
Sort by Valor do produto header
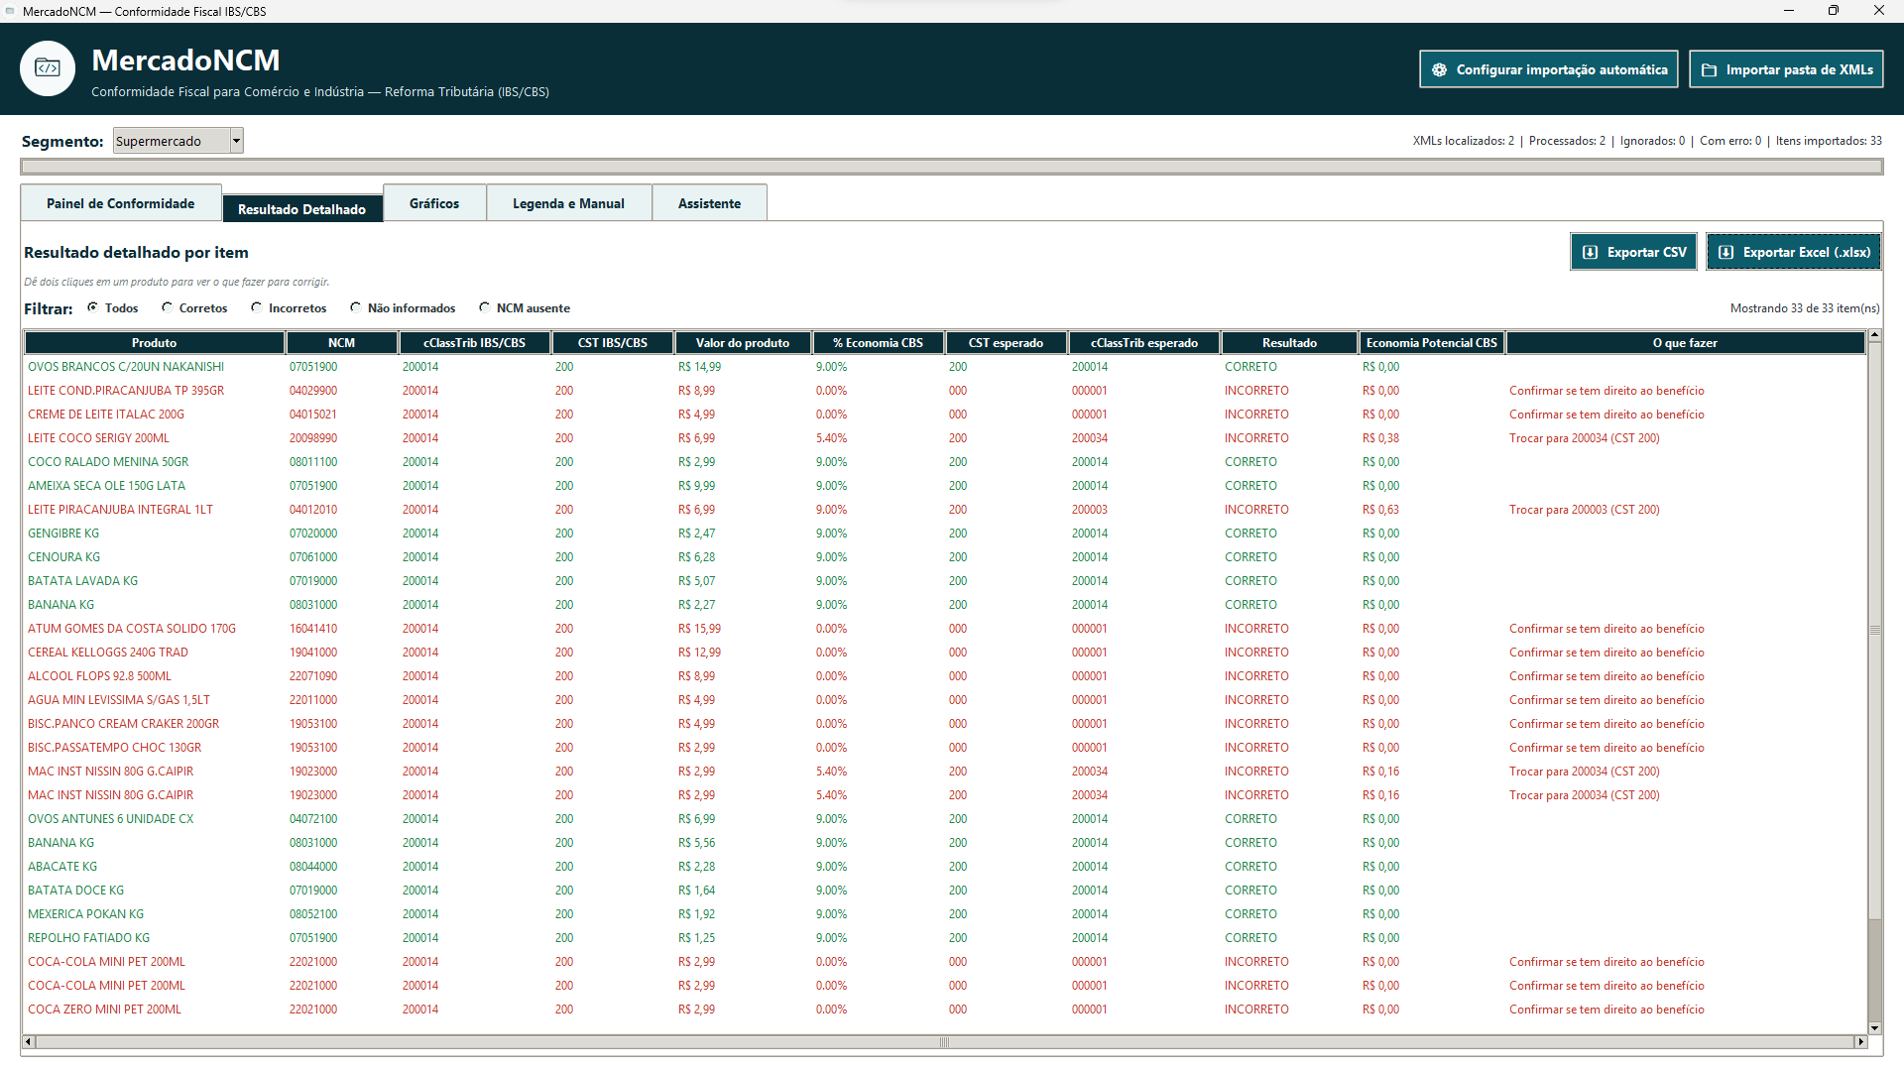tap(743, 343)
